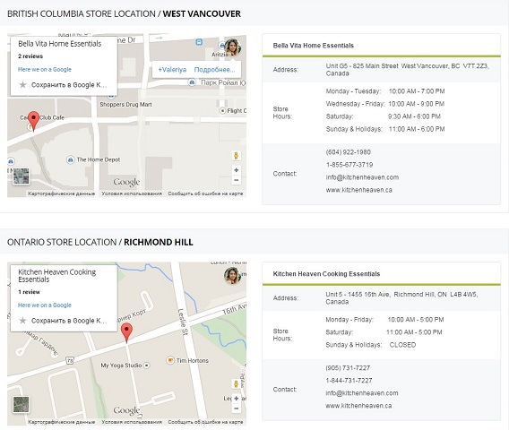Select the Tim Hortons marker icon
The width and height of the screenshot is (509, 430).
[170, 360]
